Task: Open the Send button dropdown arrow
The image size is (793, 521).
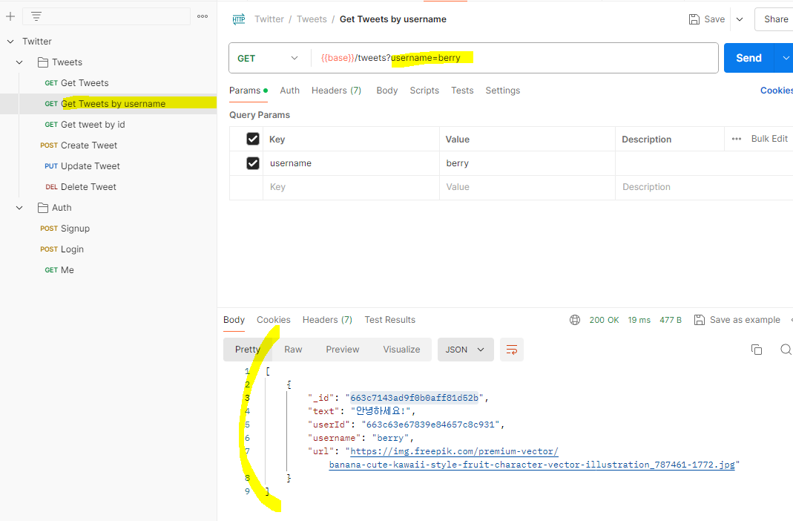Action: tap(786, 58)
